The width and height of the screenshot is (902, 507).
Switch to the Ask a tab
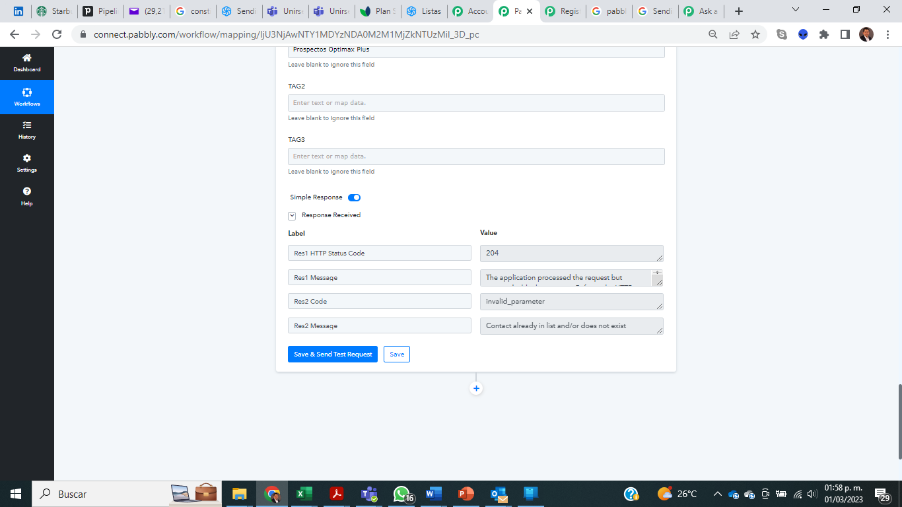[701, 11]
